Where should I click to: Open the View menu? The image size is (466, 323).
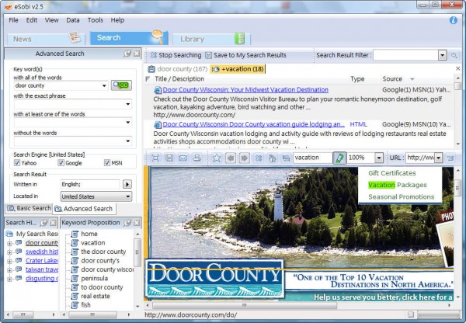52,20
